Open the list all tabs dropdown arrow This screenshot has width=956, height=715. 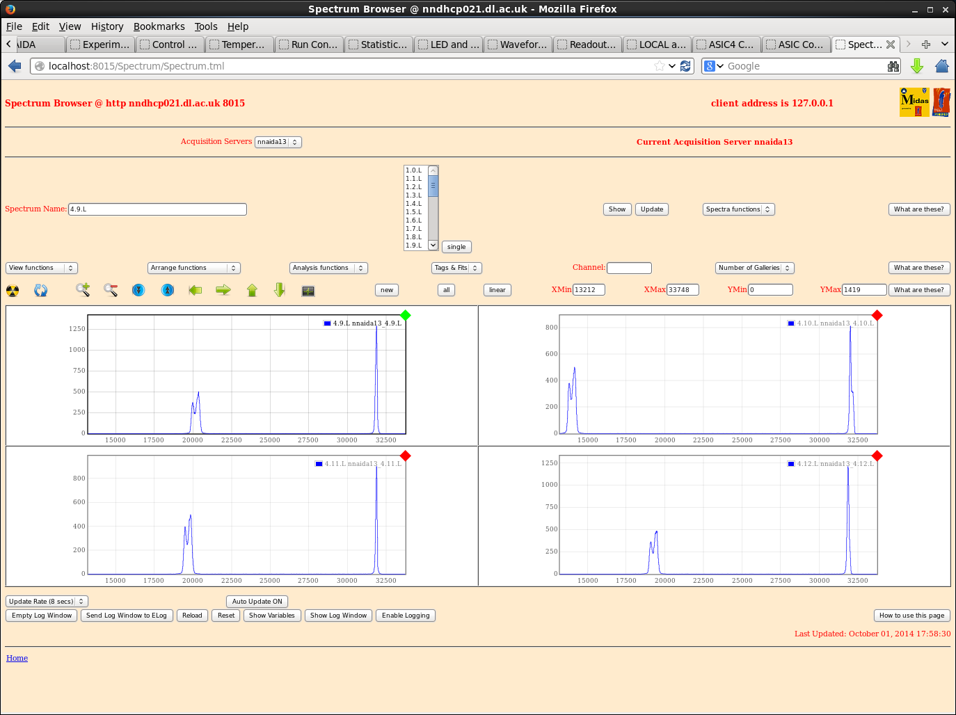(945, 45)
